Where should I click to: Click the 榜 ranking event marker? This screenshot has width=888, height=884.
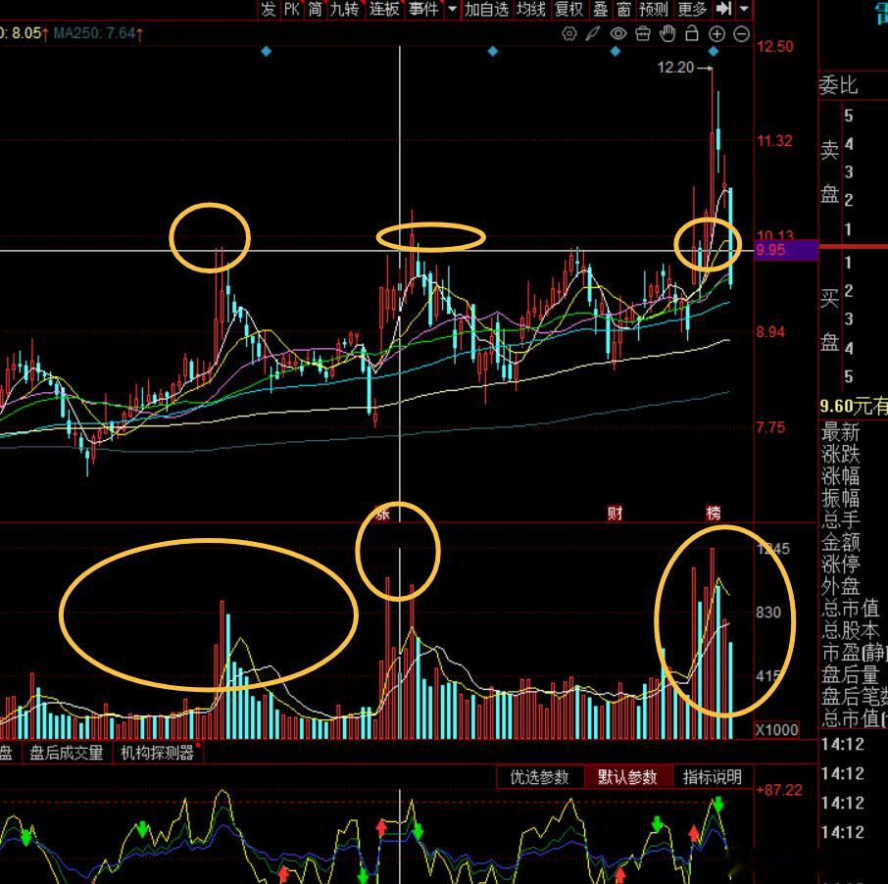pos(714,514)
